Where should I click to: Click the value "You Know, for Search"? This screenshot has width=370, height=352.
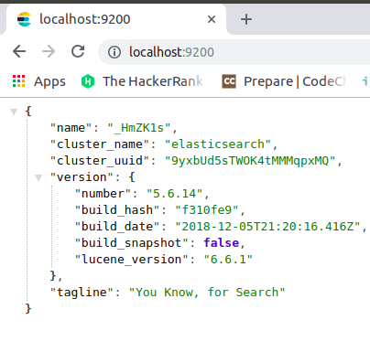207,293
